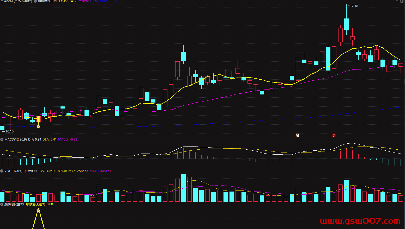Expand the 麒麟潜伏主图 indicator dropdown arrow
The image size is (405, 229).
[x=35, y=1]
